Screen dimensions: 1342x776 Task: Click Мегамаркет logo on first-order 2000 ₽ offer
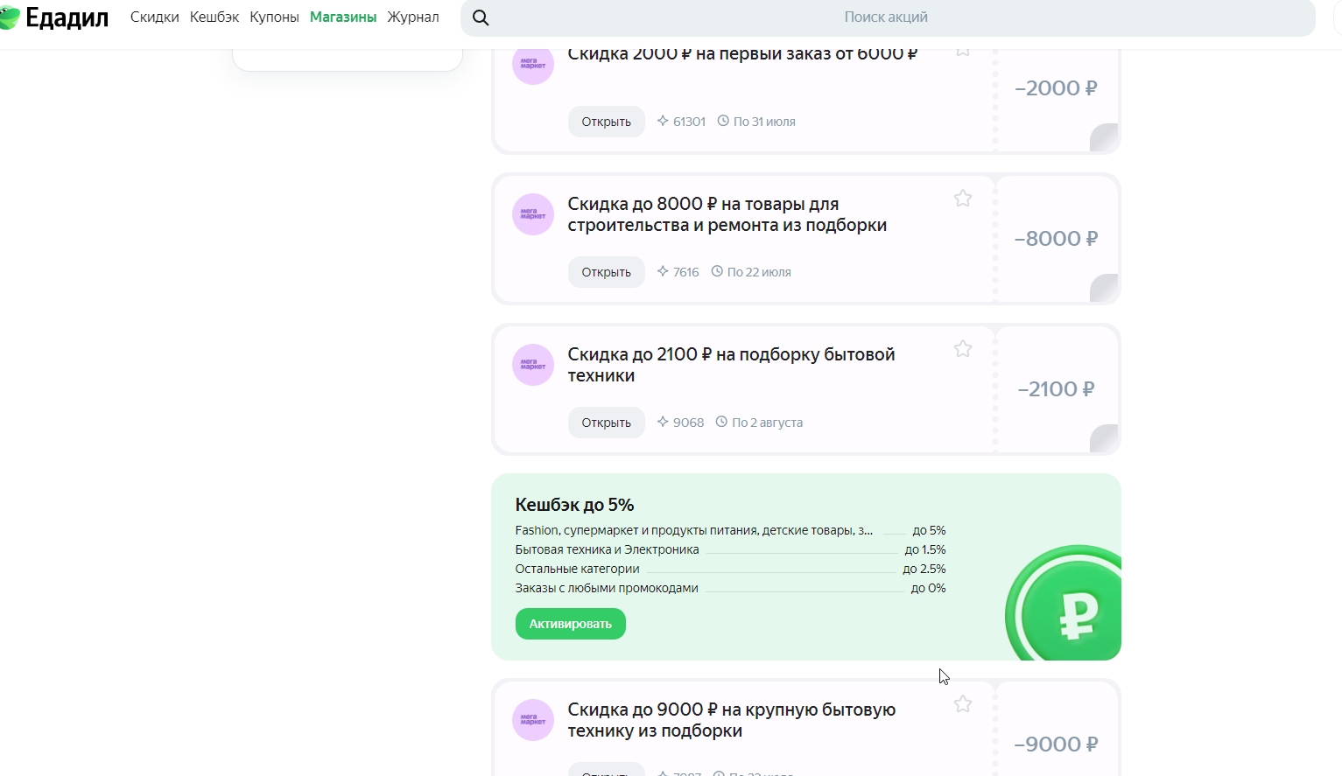(533, 66)
